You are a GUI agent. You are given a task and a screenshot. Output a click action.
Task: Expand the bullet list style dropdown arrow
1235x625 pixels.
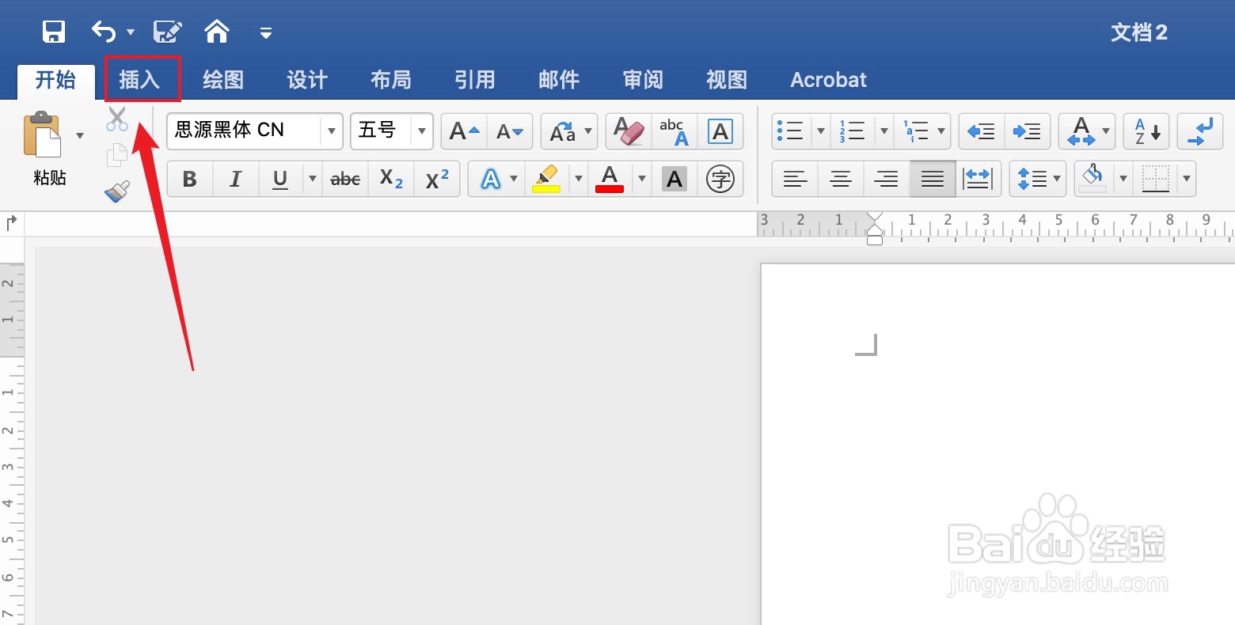pos(821,131)
